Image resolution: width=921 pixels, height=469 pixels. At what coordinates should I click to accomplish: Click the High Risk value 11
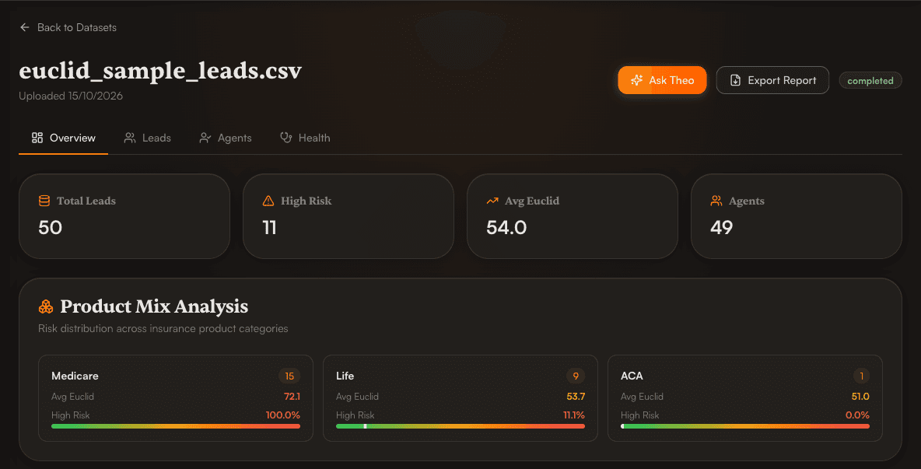(269, 227)
